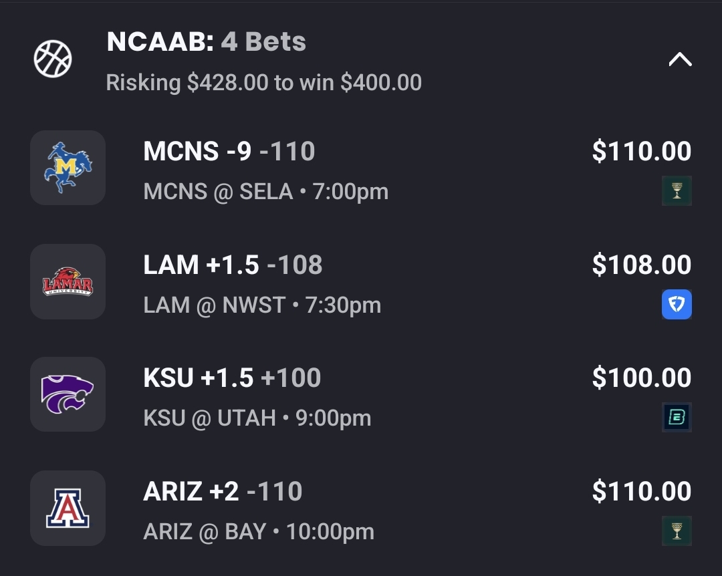
Task: Select the KSU +1.5 +100 bet
Action: (x=232, y=378)
